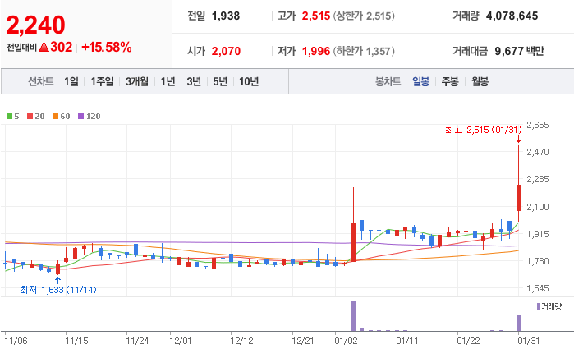The image size is (574, 358).
Task: Click the 시가 opening price 2,070
Action: (x=226, y=51)
